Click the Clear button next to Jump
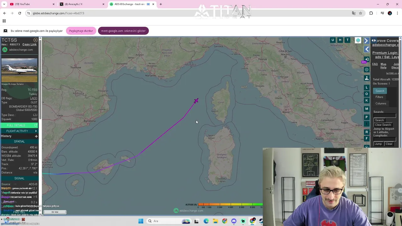 [x=389, y=144]
